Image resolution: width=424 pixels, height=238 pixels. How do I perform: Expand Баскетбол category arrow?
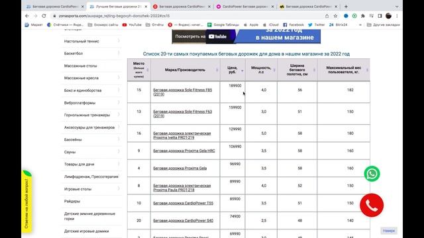(x=119, y=54)
